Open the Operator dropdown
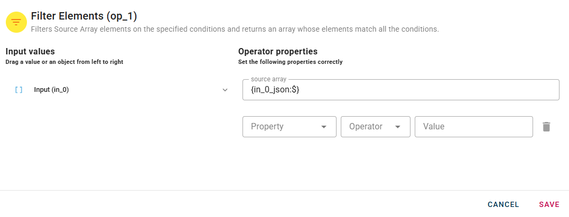This screenshot has height=217, width=569. pyautogui.click(x=369, y=127)
